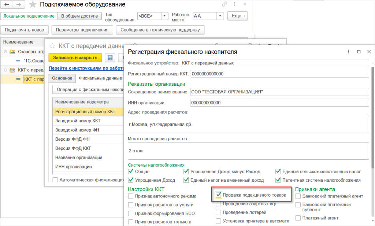Enable Признак автономного режима
375x226 pixels.
click(x=131, y=196)
